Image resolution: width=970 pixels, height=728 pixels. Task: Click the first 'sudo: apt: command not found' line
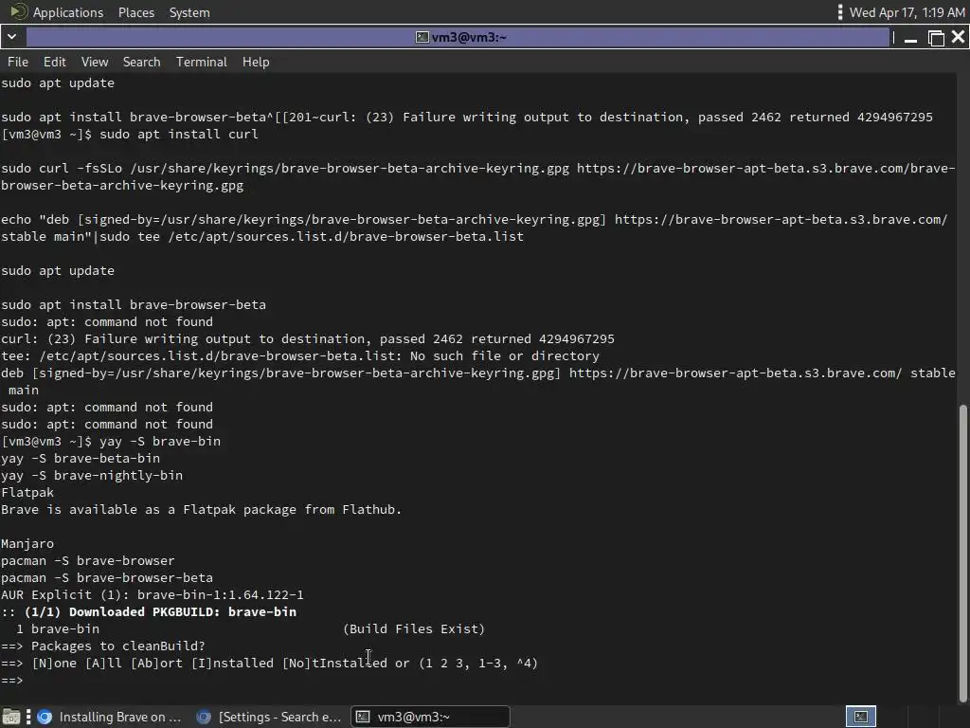[107, 322]
